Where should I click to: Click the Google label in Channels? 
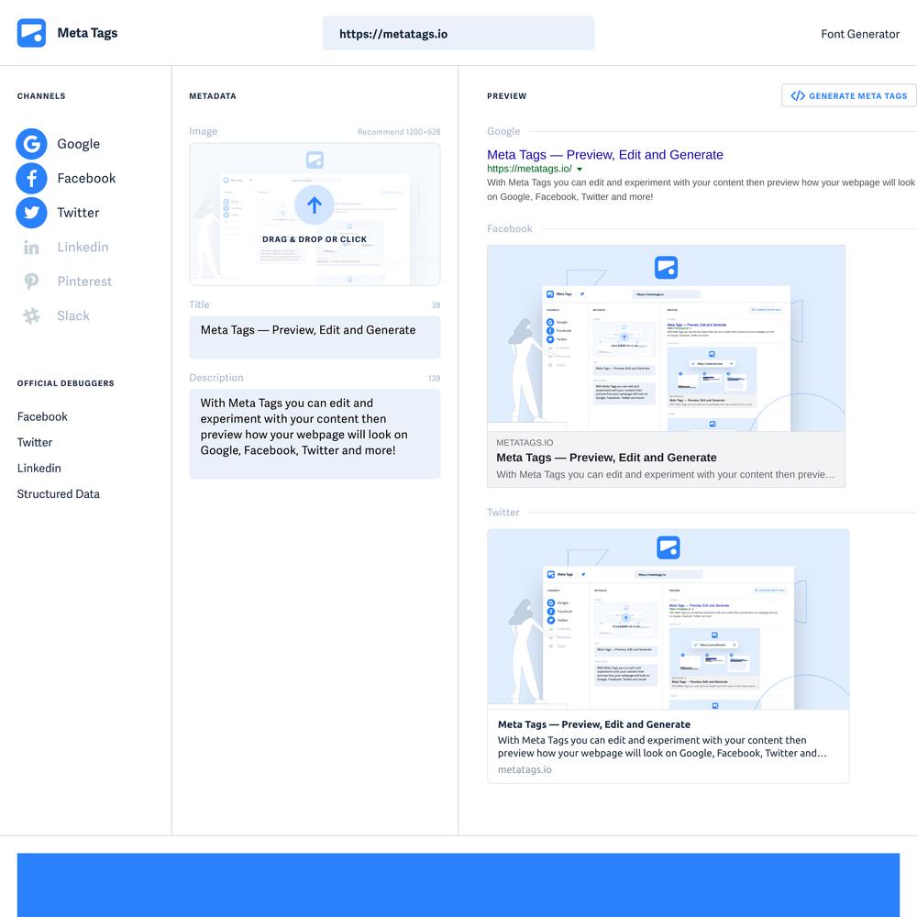[x=78, y=144]
